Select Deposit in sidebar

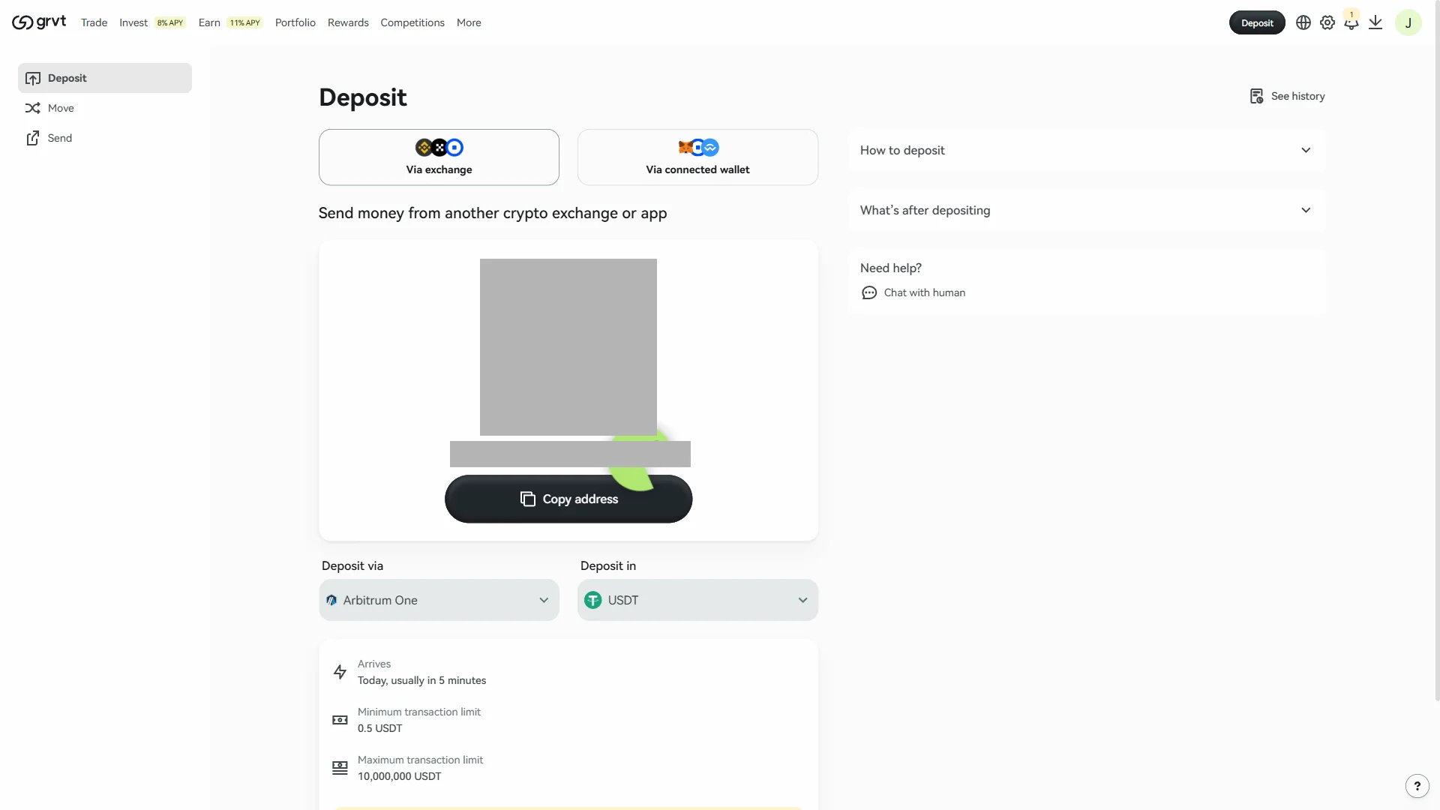[x=105, y=78]
